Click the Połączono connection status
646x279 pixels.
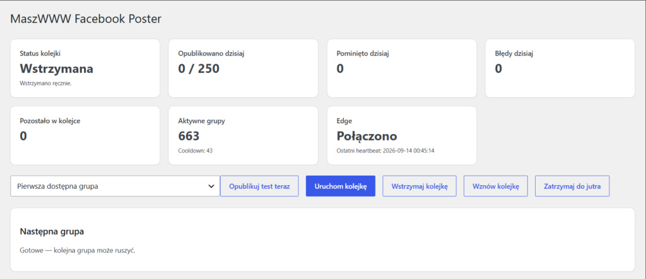[367, 136]
